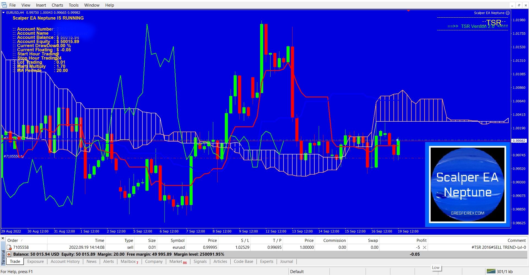
Task: Sort orders by the Order column header
Action: coord(13,241)
